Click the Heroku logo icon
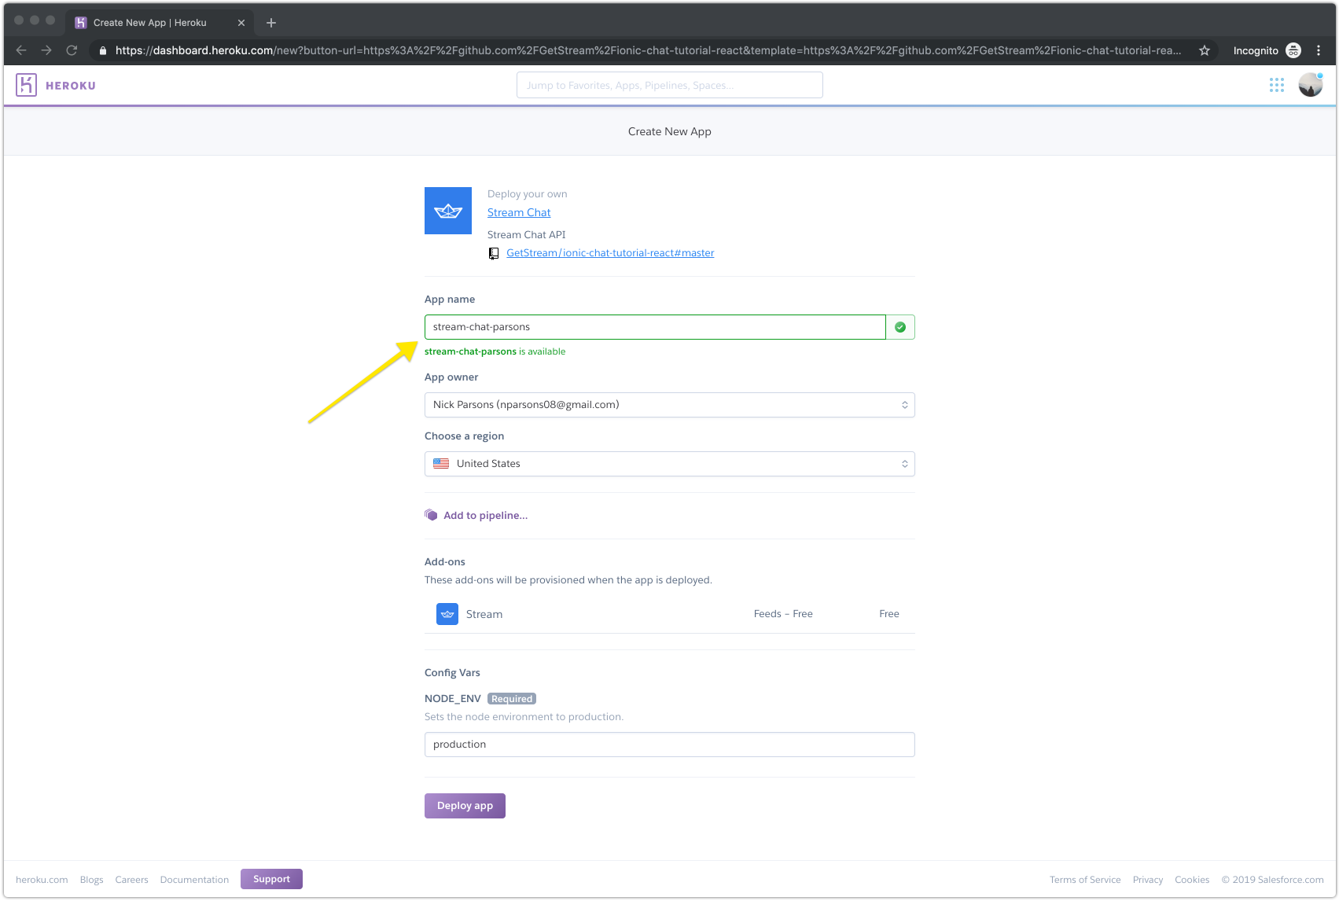The width and height of the screenshot is (1339, 901). click(x=26, y=85)
